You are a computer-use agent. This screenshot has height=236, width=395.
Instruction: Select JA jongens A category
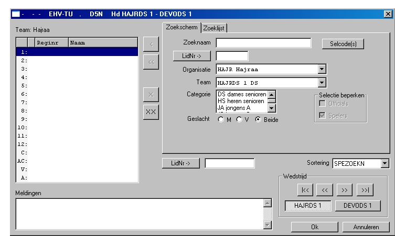(x=242, y=108)
